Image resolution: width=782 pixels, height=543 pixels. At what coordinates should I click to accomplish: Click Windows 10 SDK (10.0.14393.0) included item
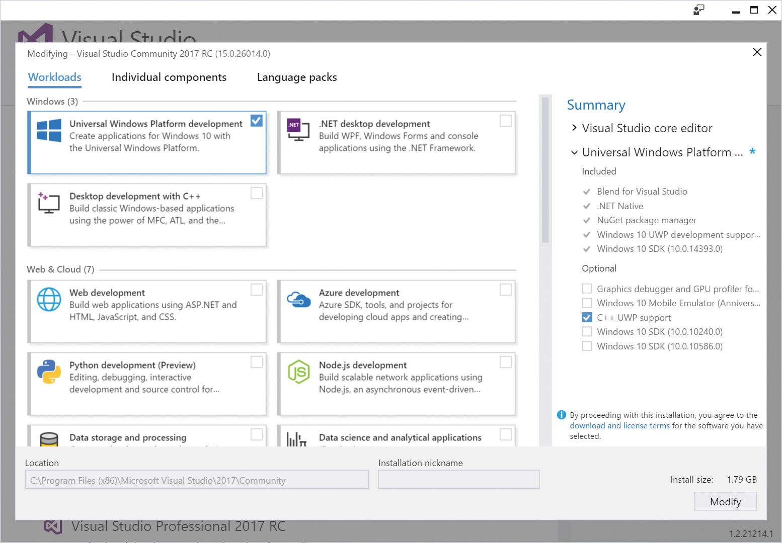pyautogui.click(x=660, y=249)
